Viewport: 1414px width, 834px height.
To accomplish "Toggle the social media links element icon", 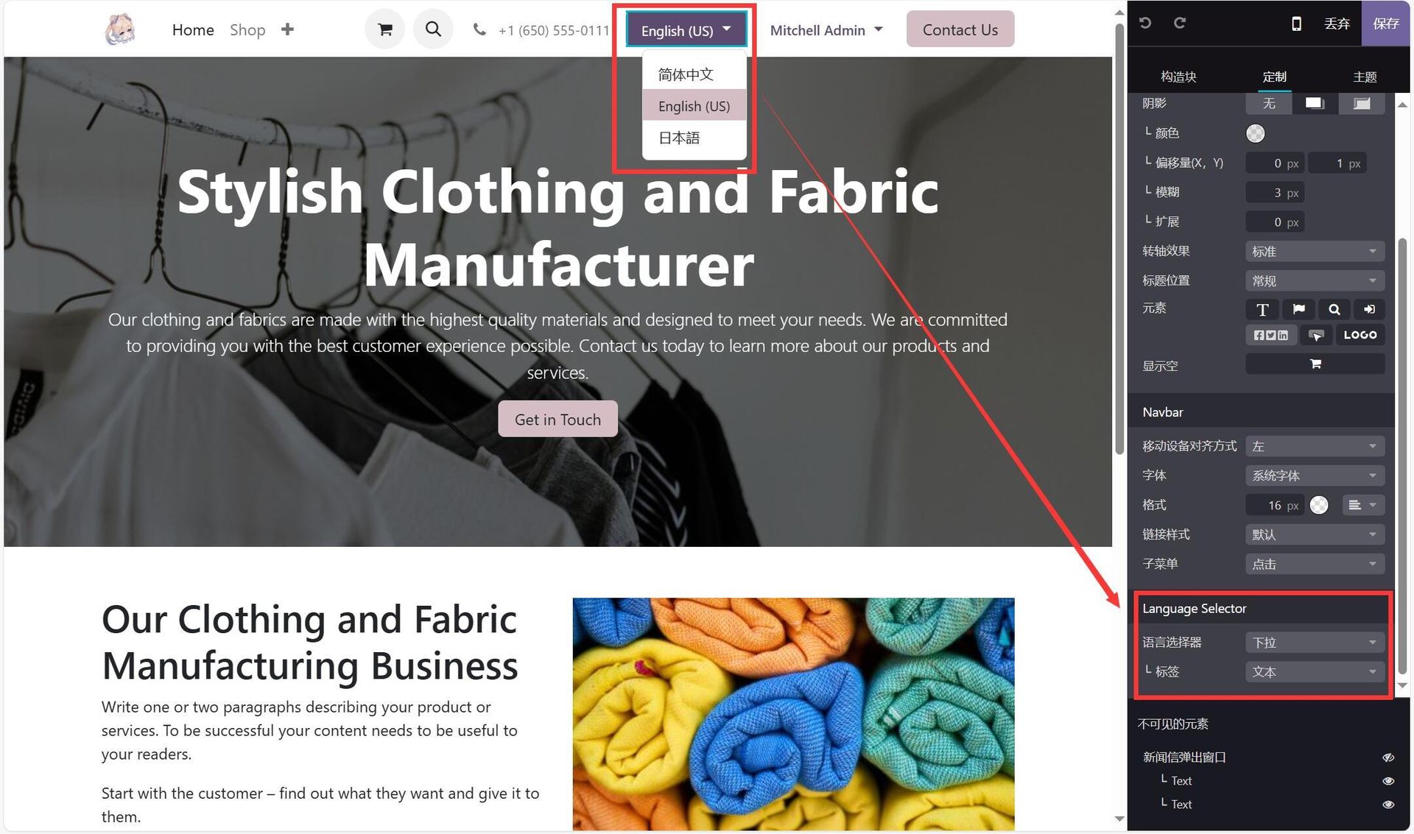I will click(x=1271, y=335).
